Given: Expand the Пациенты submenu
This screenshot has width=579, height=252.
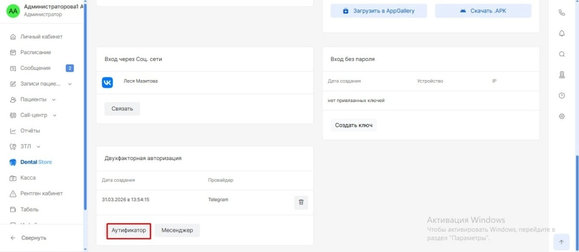Looking at the screenshot, I should tap(54, 100).
